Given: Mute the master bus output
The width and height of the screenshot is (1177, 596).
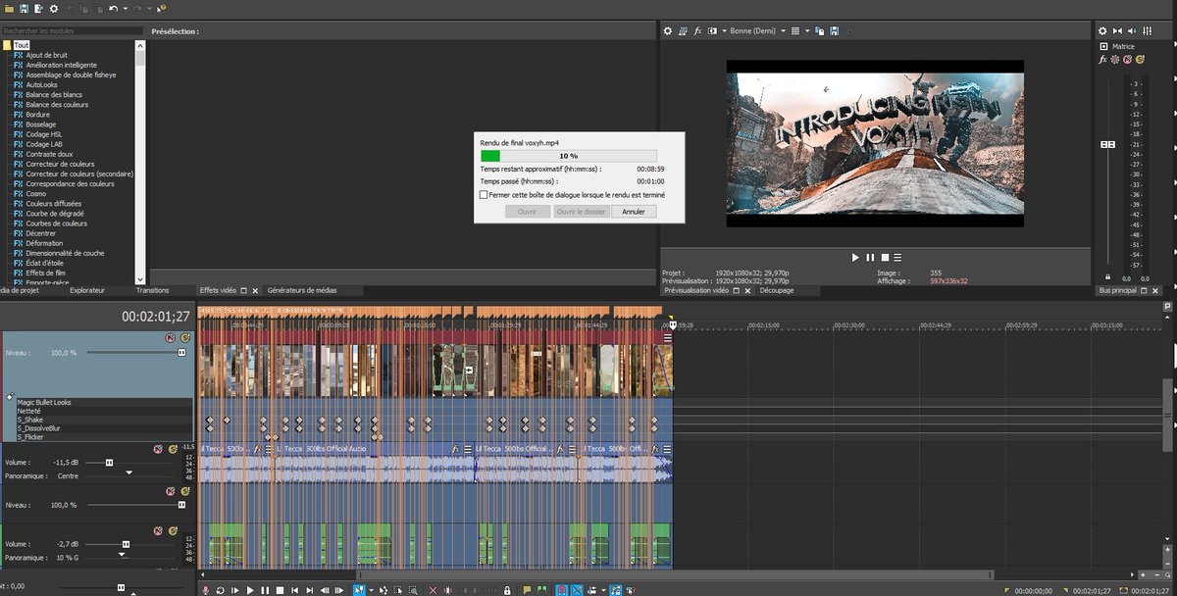Looking at the screenshot, I should [1127, 60].
